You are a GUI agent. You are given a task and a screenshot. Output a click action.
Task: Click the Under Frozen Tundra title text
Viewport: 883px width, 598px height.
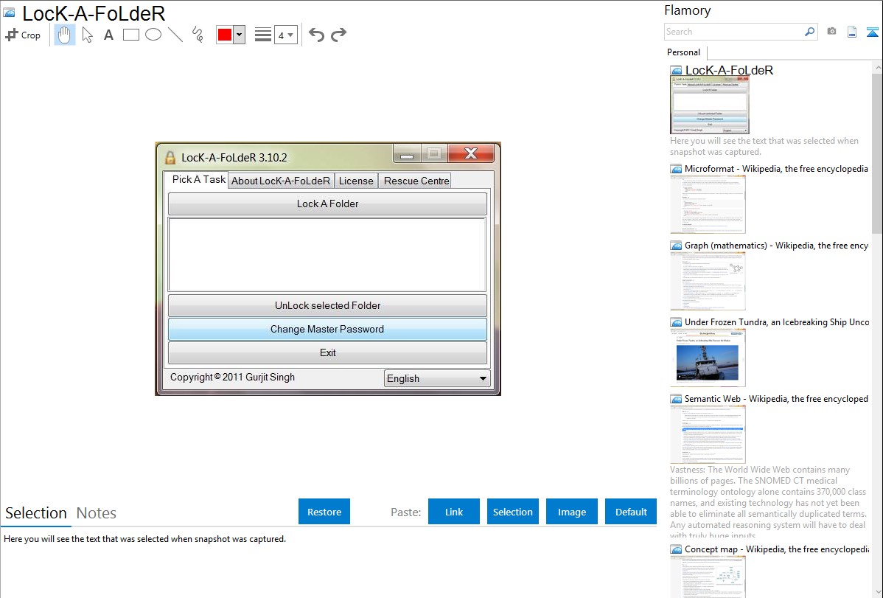click(x=777, y=321)
